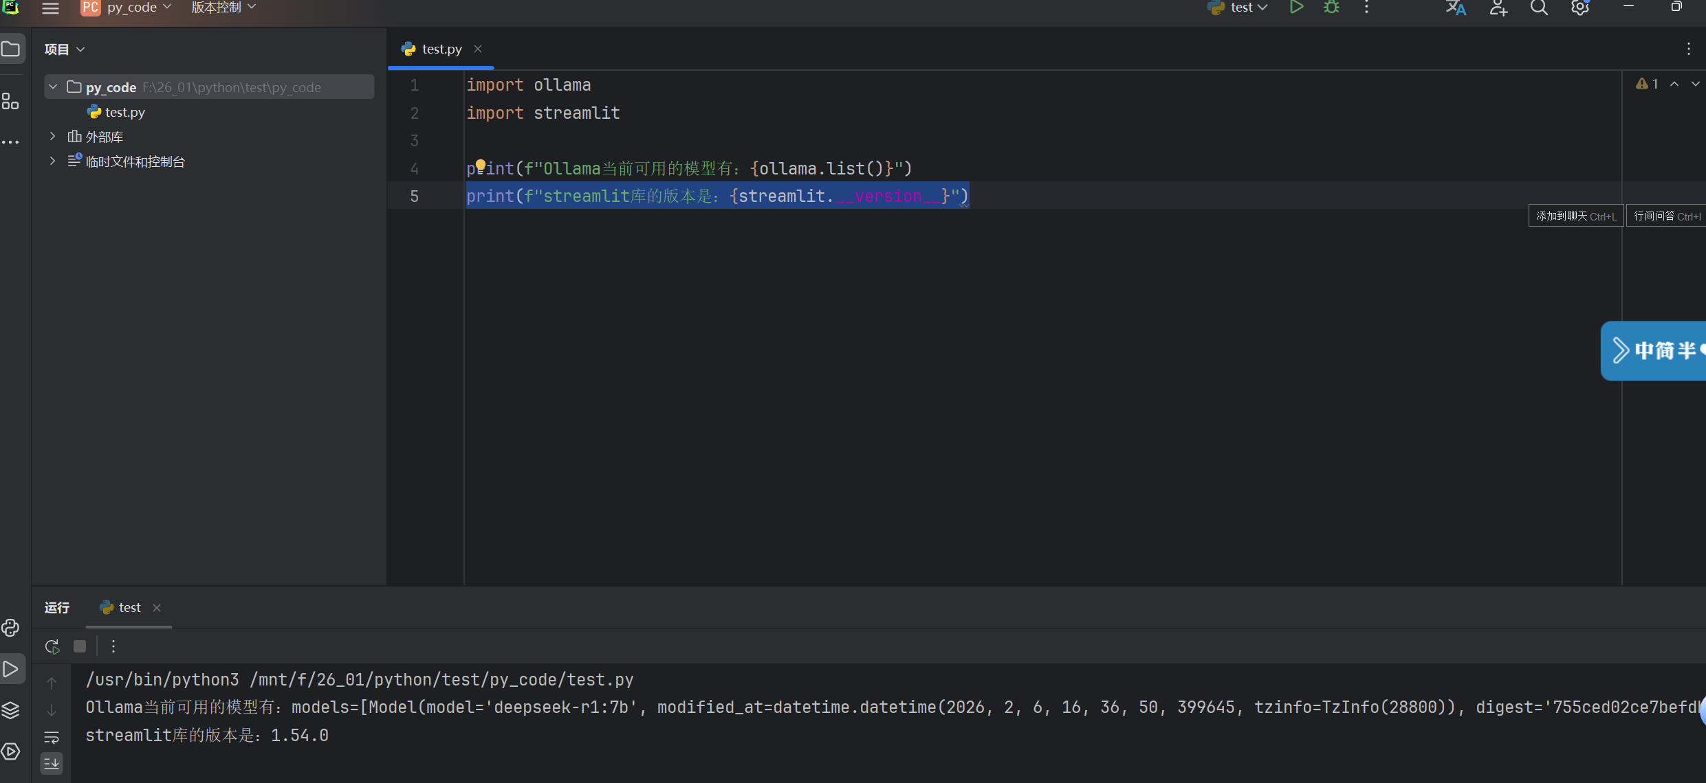1706x783 pixels.
Task: Stop the running process with the square icon
Action: tap(80, 646)
